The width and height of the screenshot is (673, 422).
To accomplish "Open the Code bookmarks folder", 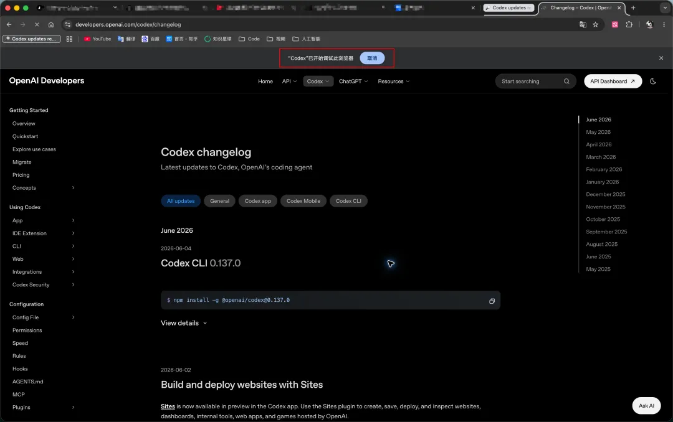I will pos(249,39).
